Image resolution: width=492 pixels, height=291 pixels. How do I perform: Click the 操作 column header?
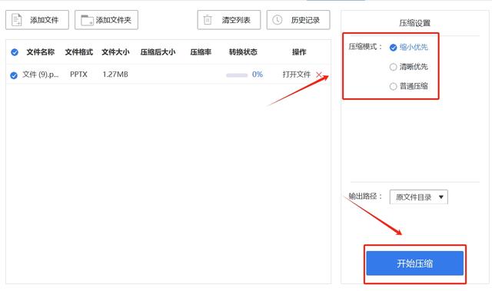(x=299, y=52)
